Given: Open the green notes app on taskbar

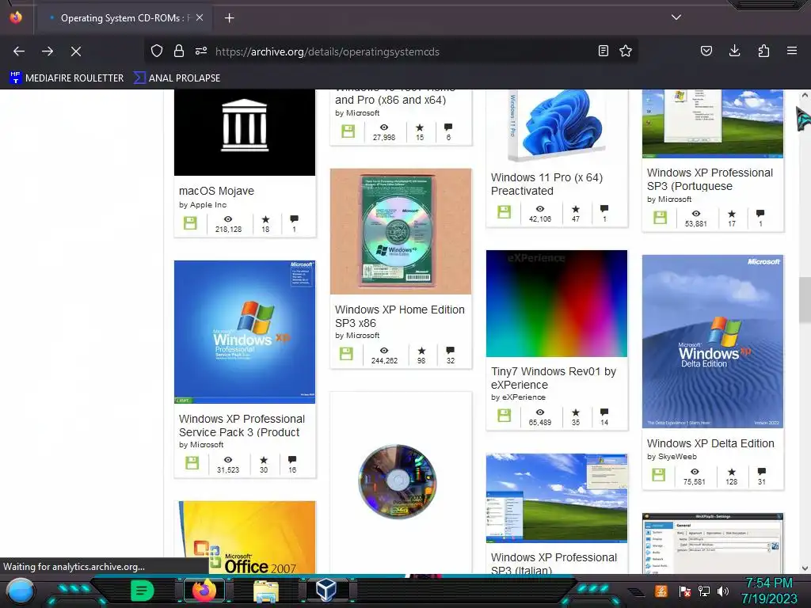Looking at the screenshot, I should coord(143,591).
